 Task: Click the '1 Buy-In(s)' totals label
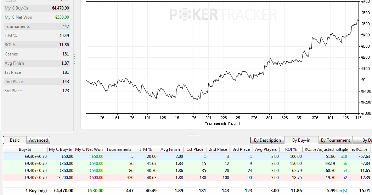tap(36, 191)
